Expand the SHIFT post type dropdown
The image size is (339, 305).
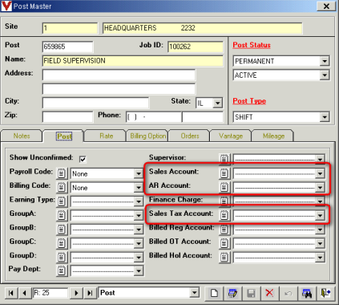point(325,117)
